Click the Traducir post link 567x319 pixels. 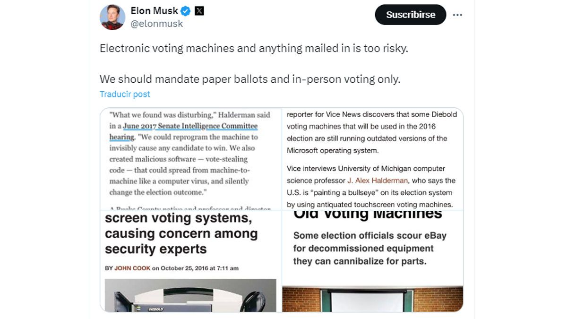[x=125, y=94]
